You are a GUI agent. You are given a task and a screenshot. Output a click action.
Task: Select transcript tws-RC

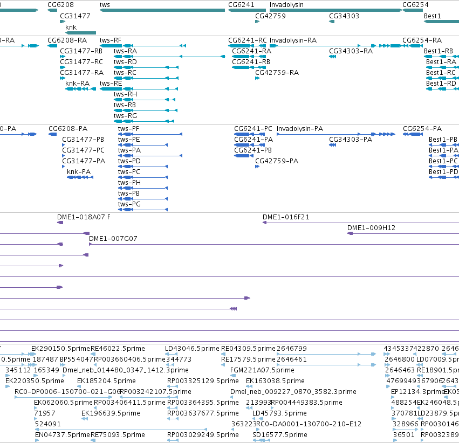tap(146, 78)
